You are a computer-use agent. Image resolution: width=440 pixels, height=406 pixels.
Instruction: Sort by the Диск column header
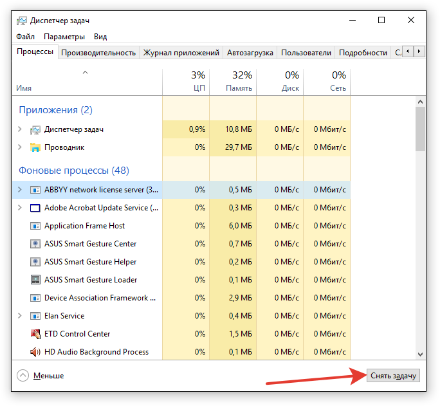280,82
